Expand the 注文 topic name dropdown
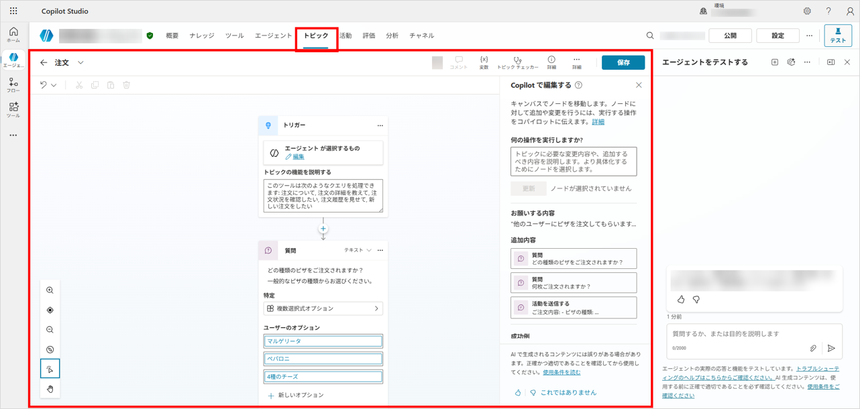This screenshot has height=409, width=860. pos(80,62)
